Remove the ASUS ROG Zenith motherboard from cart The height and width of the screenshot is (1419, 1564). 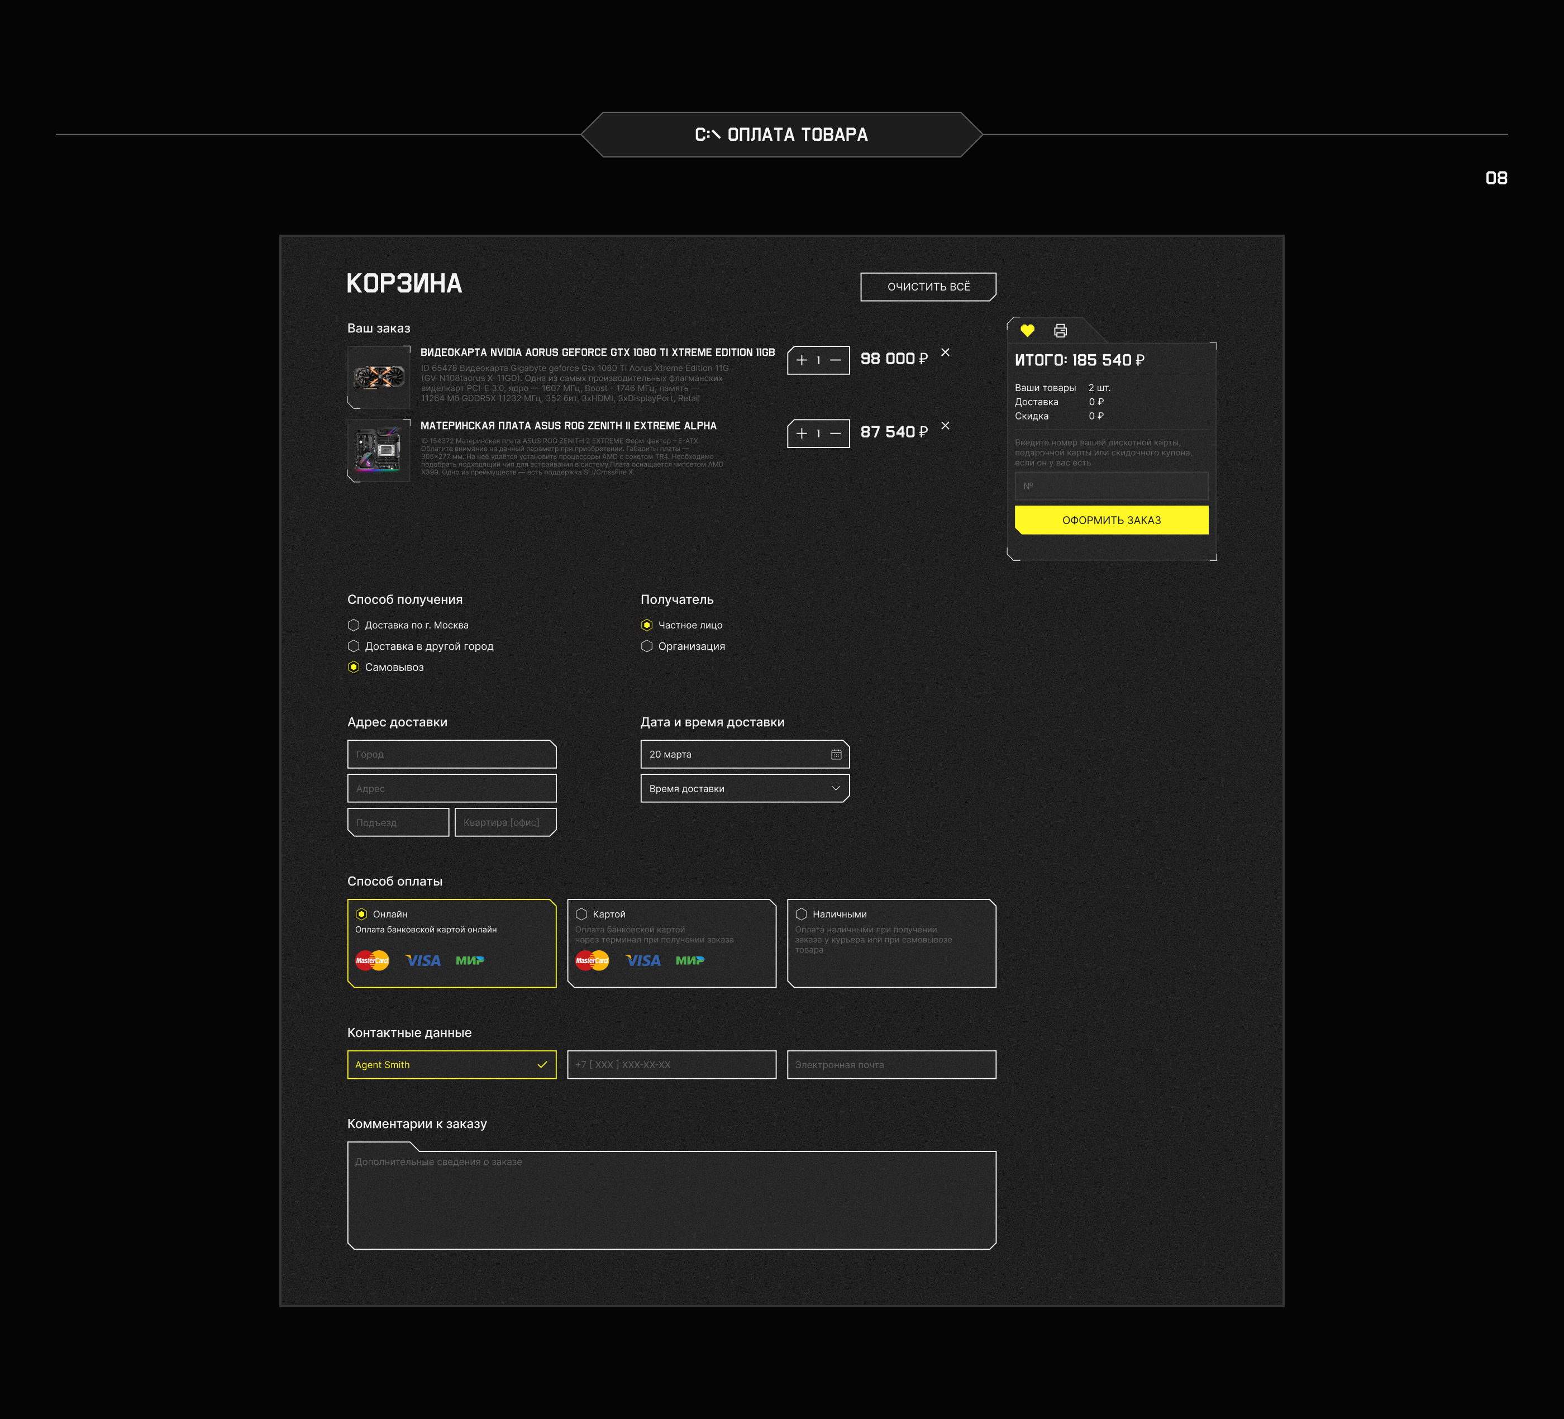click(x=945, y=426)
